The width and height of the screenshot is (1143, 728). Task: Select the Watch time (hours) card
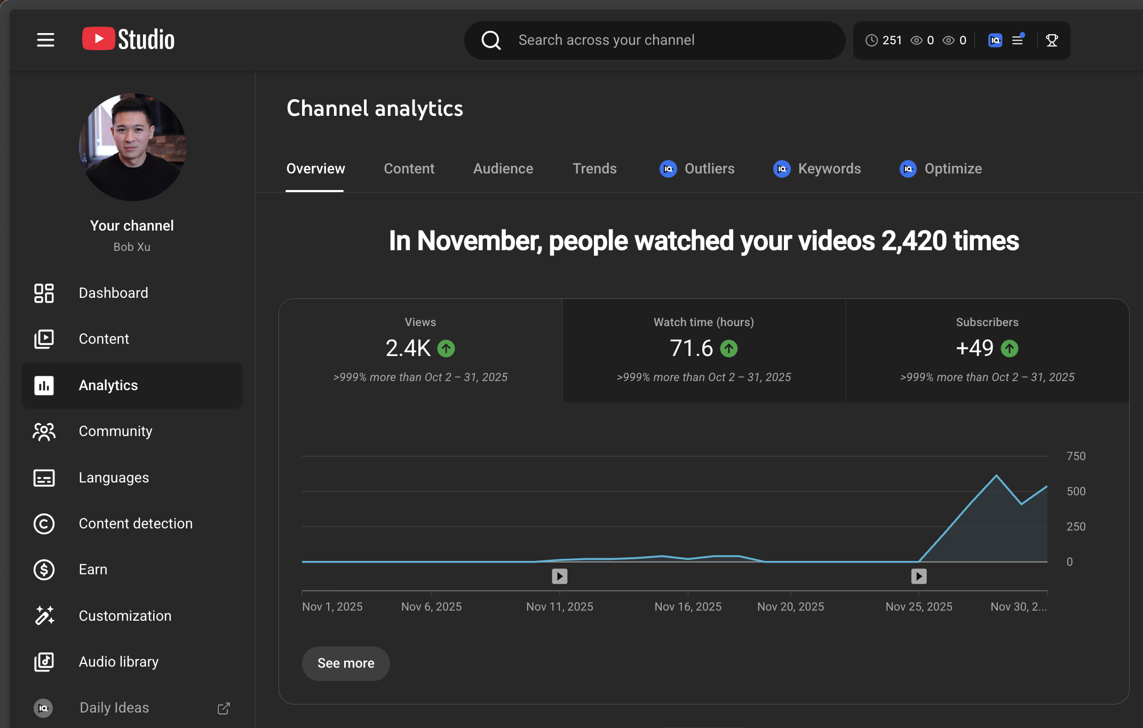[x=703, y=350]
